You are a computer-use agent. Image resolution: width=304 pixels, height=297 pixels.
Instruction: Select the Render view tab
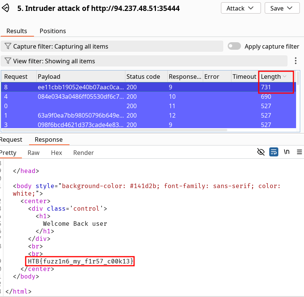83,153
